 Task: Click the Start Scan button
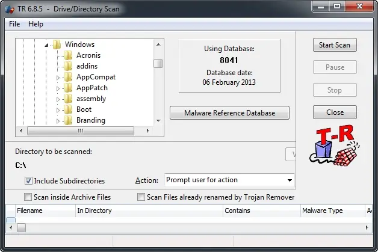pyautogui.click(x=335, y=45)
